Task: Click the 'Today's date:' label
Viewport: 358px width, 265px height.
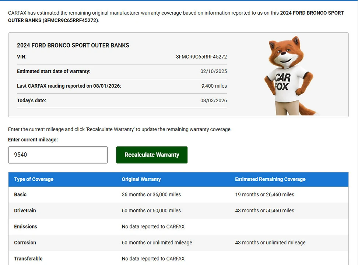Action: [x=32, y=100]
